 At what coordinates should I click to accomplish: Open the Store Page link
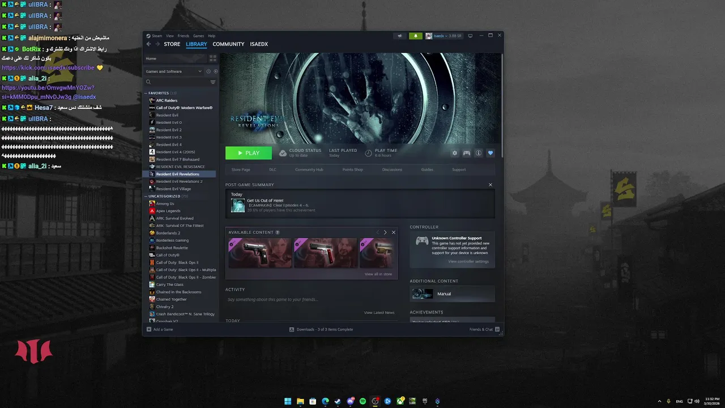point(241,169)
